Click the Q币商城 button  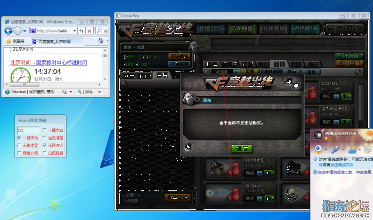pos(349,56)
